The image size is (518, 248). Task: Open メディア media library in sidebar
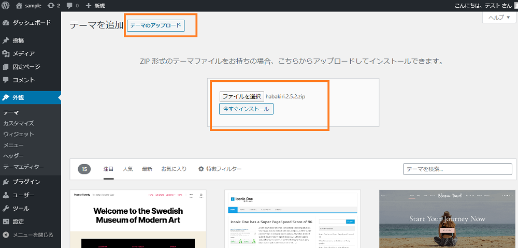coord(24,54)
